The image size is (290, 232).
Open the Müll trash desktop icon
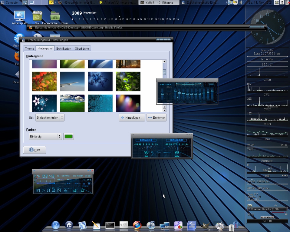click(38, 18)
